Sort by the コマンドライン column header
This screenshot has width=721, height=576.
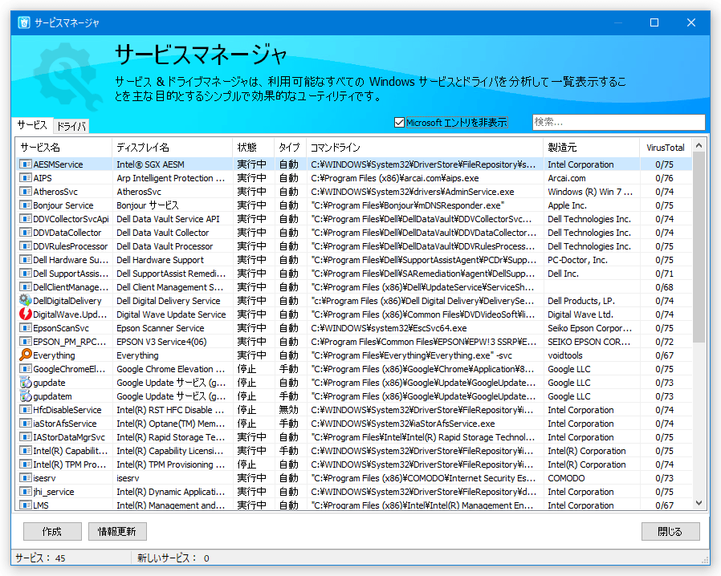[x=425, y=148]
